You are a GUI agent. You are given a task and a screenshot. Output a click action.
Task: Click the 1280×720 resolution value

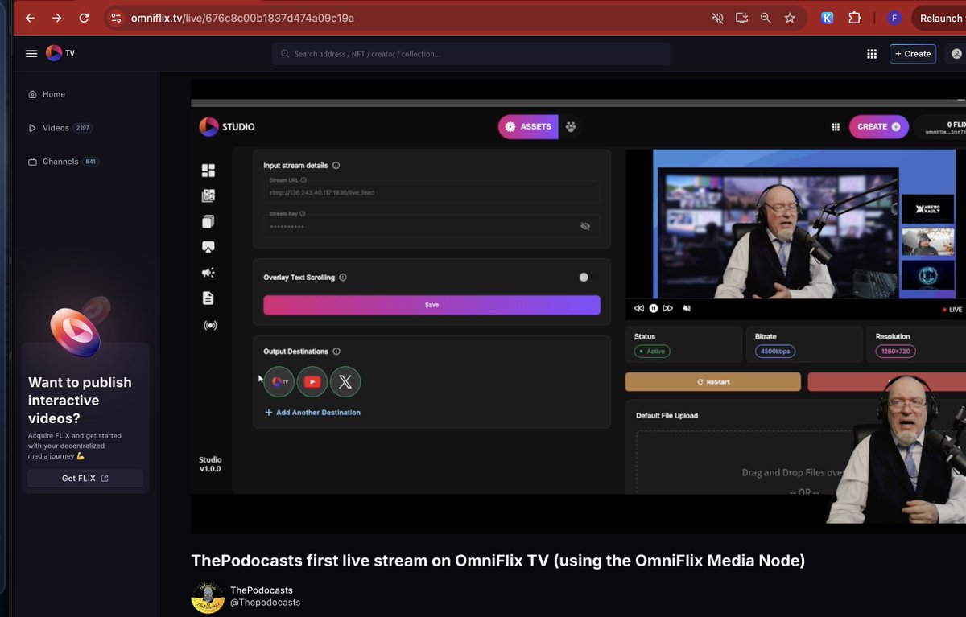click(895, 352)
